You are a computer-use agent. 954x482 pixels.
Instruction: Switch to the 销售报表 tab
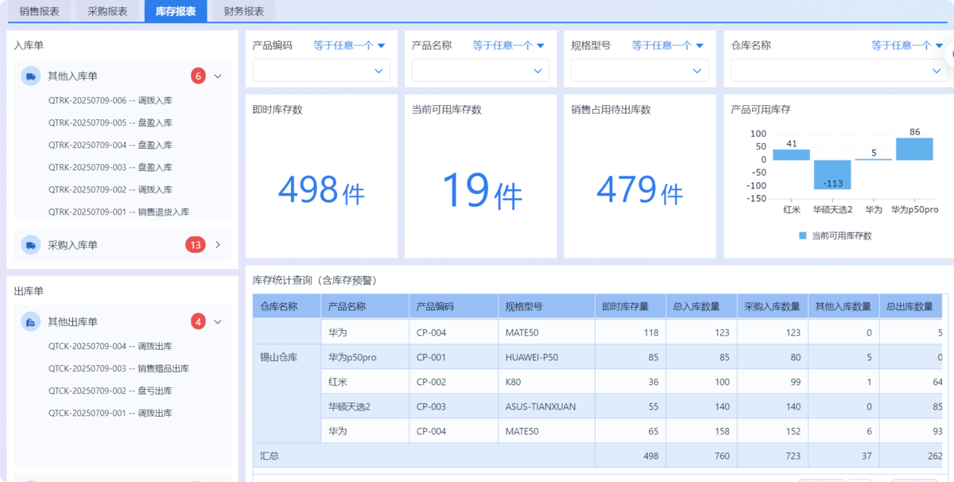coord(40,11)
